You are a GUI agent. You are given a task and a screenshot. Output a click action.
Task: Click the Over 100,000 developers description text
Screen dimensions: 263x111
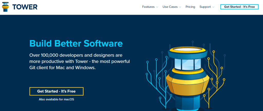point(80,61)
